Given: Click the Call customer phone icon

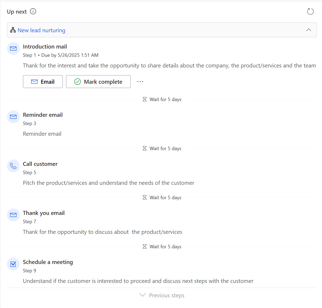Looking at the screenshot, I should (13, 166).
